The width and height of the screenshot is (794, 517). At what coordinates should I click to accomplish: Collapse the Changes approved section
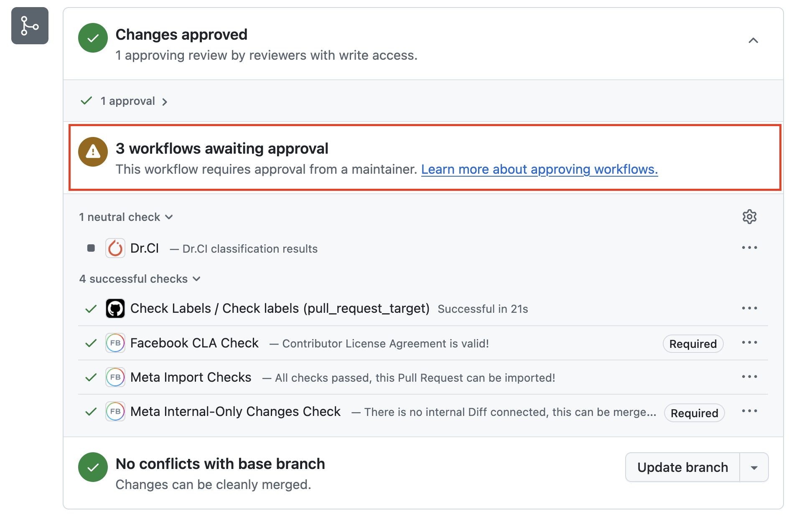(753, 41)
